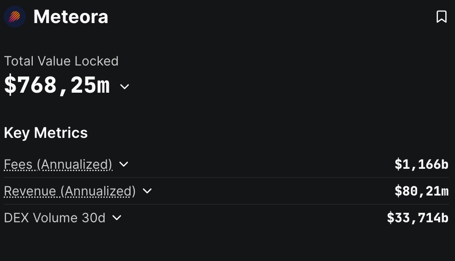Click the word 'Annualized' in the Revenue row
The image size is (455, 261).
tap(97, 191)
